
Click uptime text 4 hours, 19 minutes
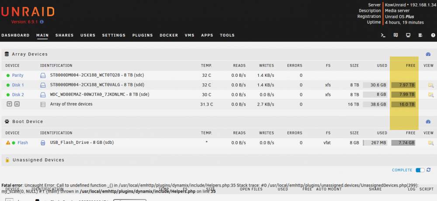pyautogui.click(x=404, y=22)
